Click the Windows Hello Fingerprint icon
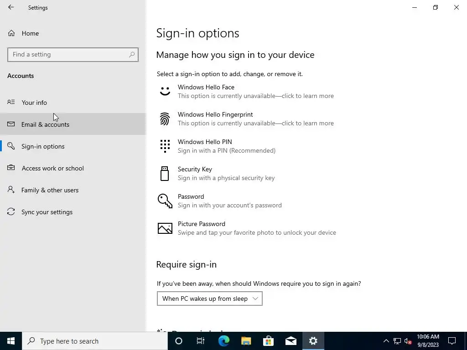Screen dimensions: 467x350 [165, 119]
